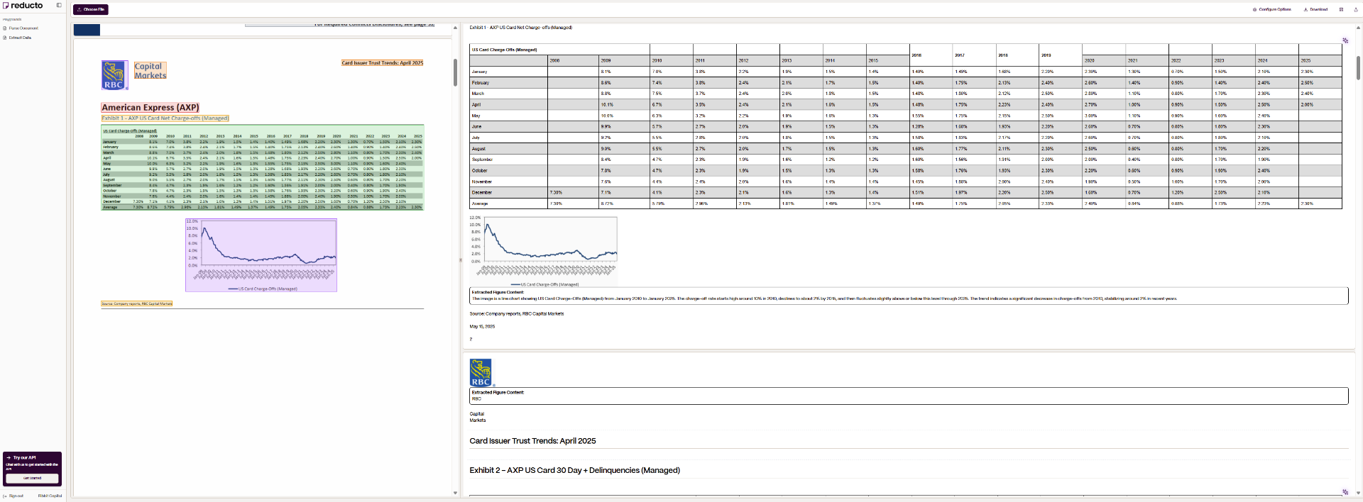Click the 'Exhibit 1 - AXP US Card Net Charge-offs' output title
Image resolution: width=1363 pixels, height=502 pixels.
[520, 28]
